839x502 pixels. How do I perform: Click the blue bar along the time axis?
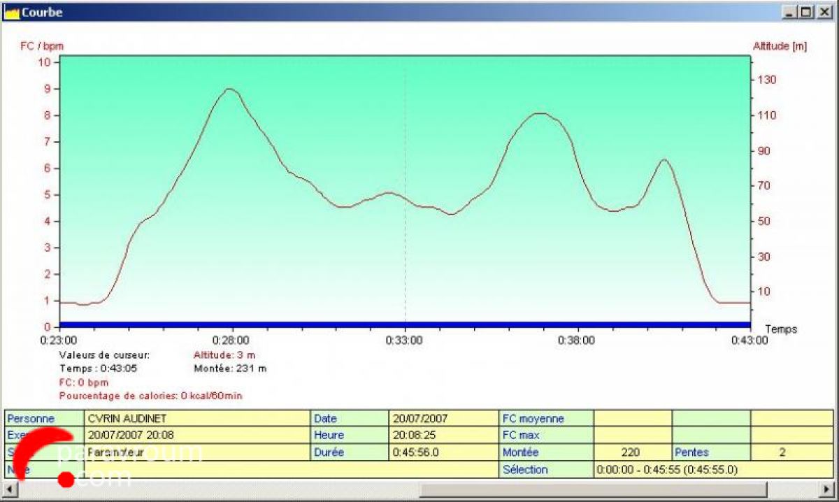[405, 324]
